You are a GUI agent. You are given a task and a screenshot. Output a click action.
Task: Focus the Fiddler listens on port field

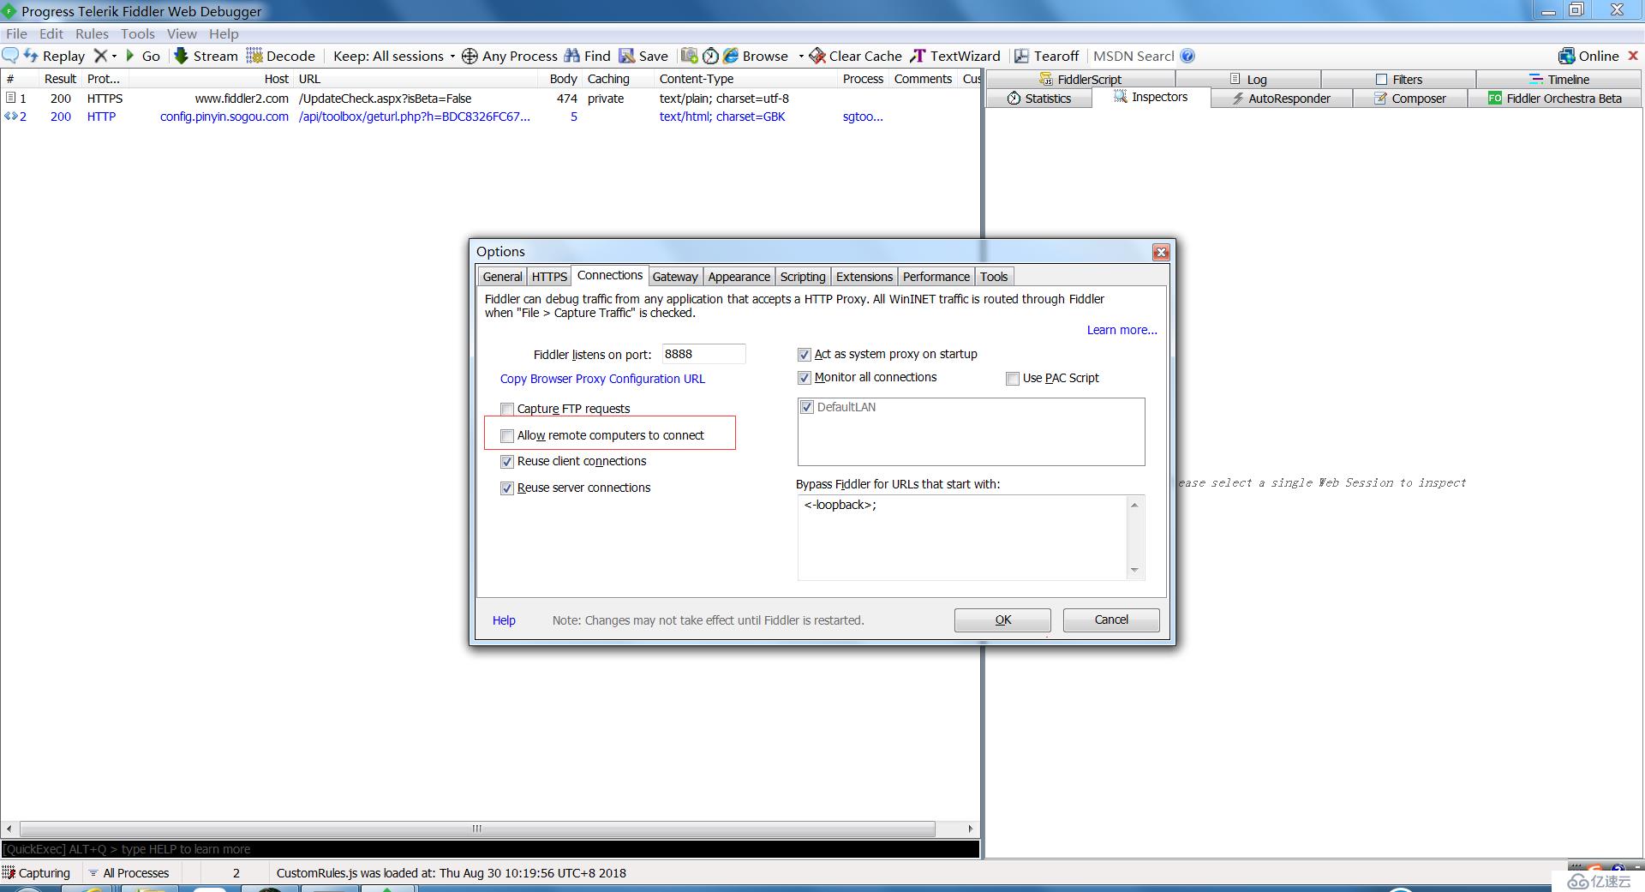pos(703,354)
